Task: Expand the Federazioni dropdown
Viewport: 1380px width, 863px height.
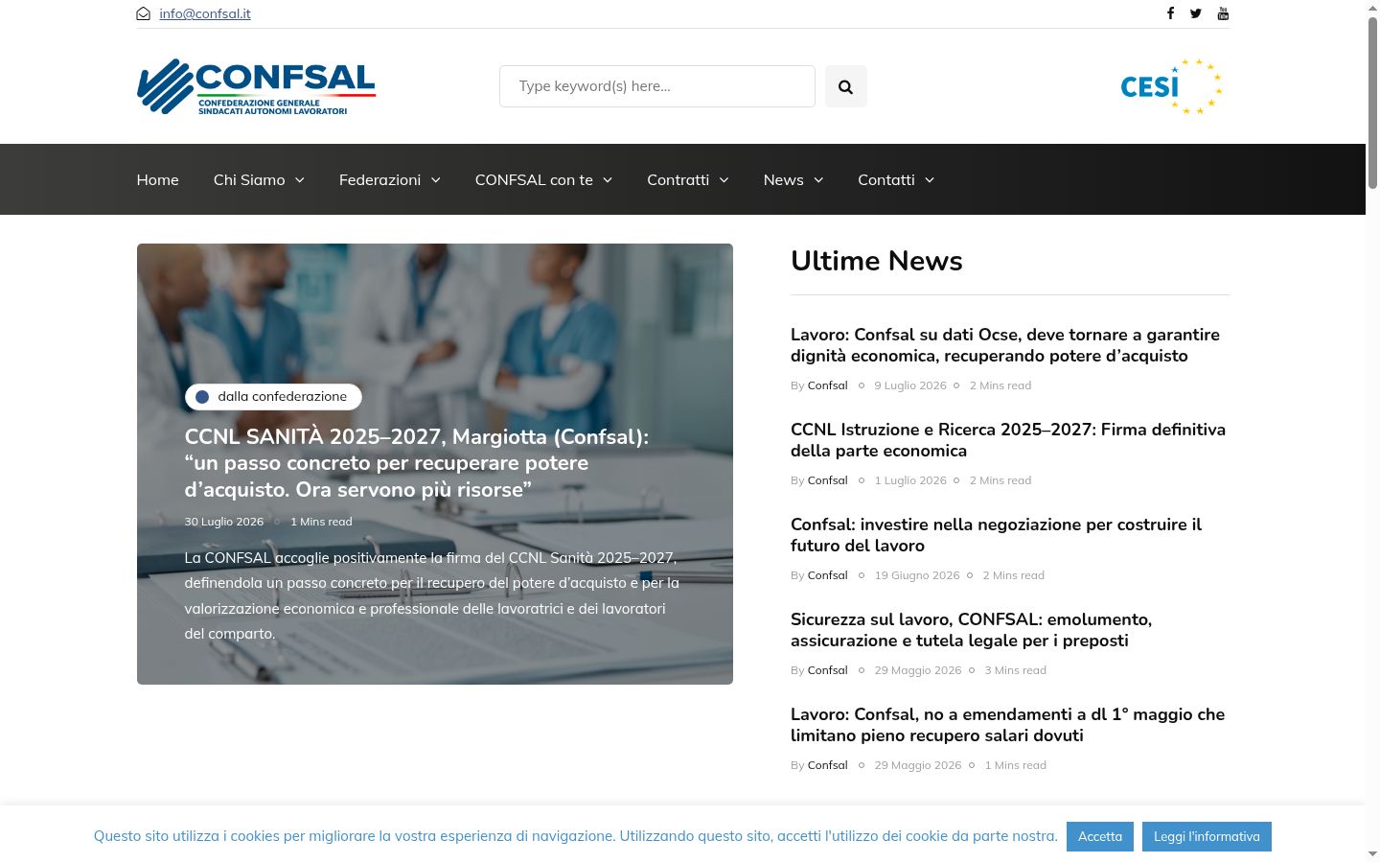Action: click(x=389, y=179)
